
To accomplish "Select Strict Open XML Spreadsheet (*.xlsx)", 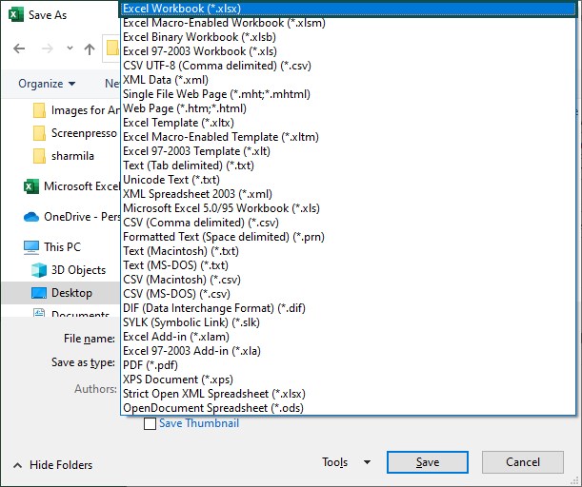I will [348, 394].
